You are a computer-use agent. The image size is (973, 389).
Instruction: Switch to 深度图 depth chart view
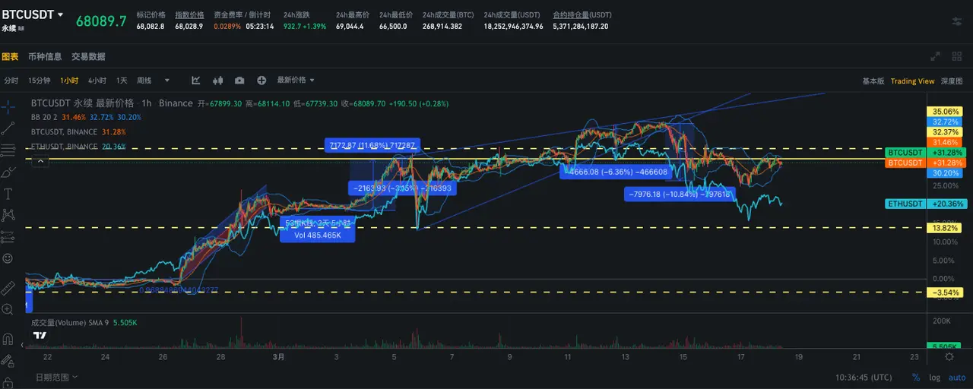[x=952, y=81]
